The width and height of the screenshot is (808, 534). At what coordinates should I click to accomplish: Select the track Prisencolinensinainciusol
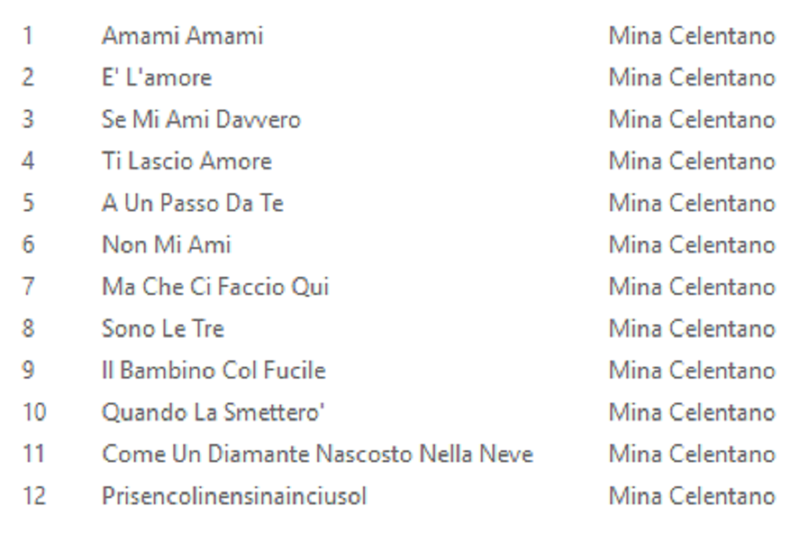(234, 496)
